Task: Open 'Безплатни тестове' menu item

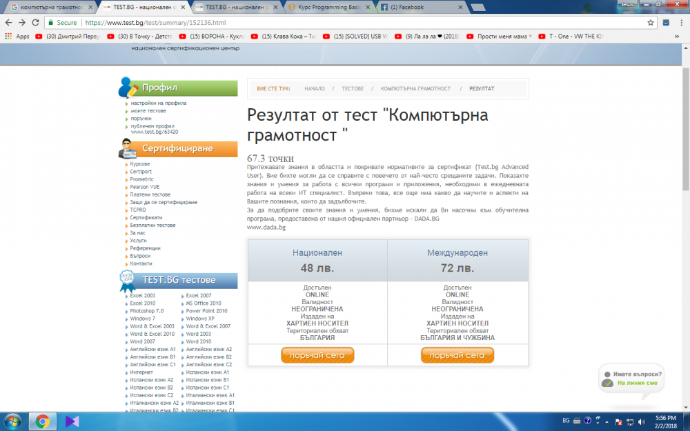Action: (152, 225)
